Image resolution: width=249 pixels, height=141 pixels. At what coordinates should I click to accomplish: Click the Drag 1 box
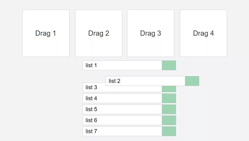click(x=46, y=33)
